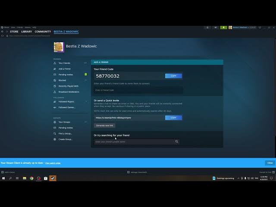
Task: Select Create Group
Action: click(66, 139)
